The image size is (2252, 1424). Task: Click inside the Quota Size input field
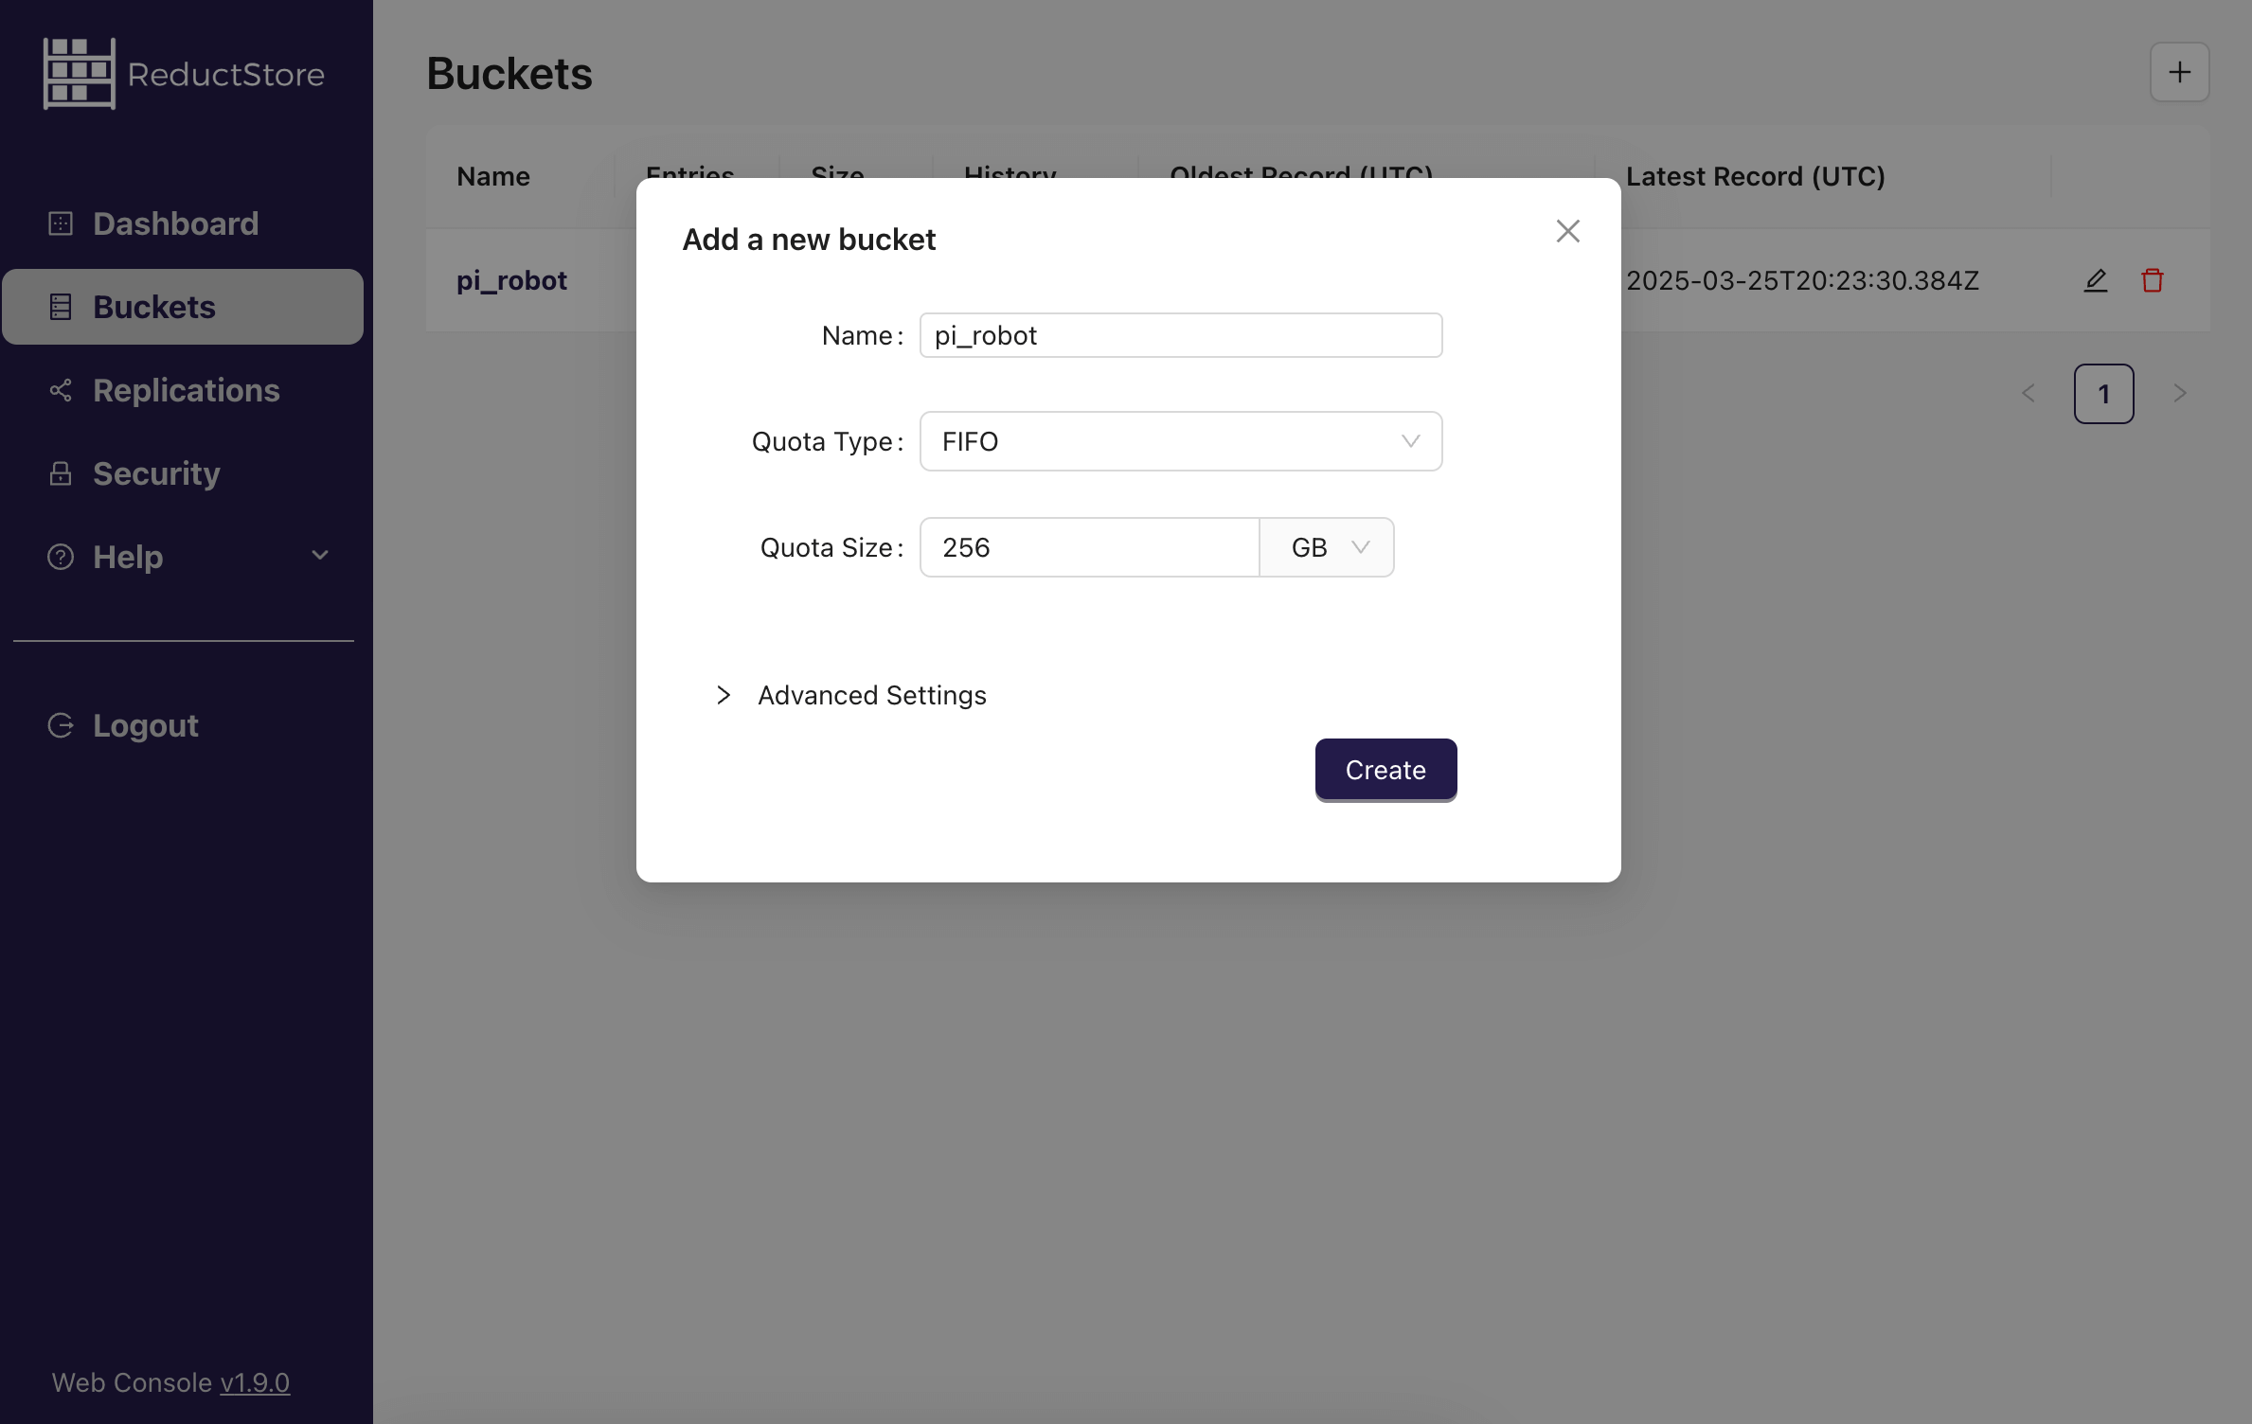pos(1087,547)
